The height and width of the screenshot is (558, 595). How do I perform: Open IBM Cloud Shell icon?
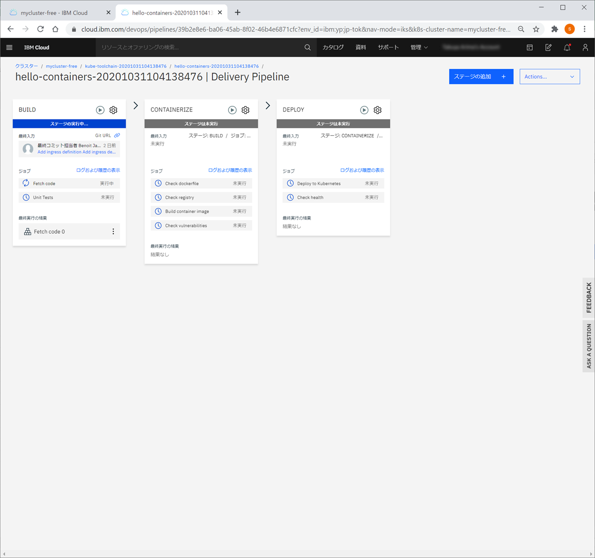coord(529,47)
